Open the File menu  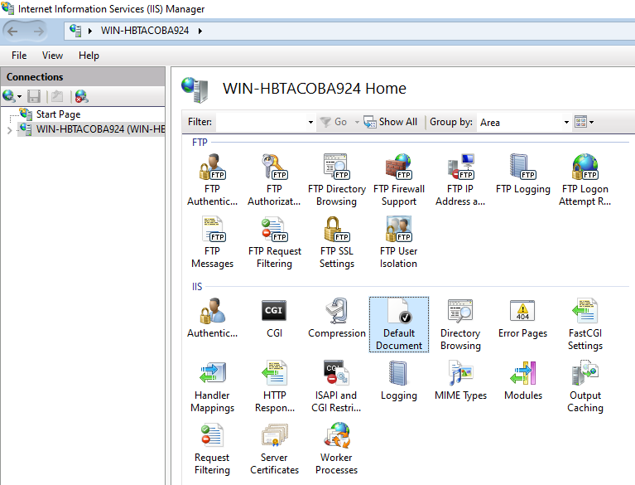[19, 56]
